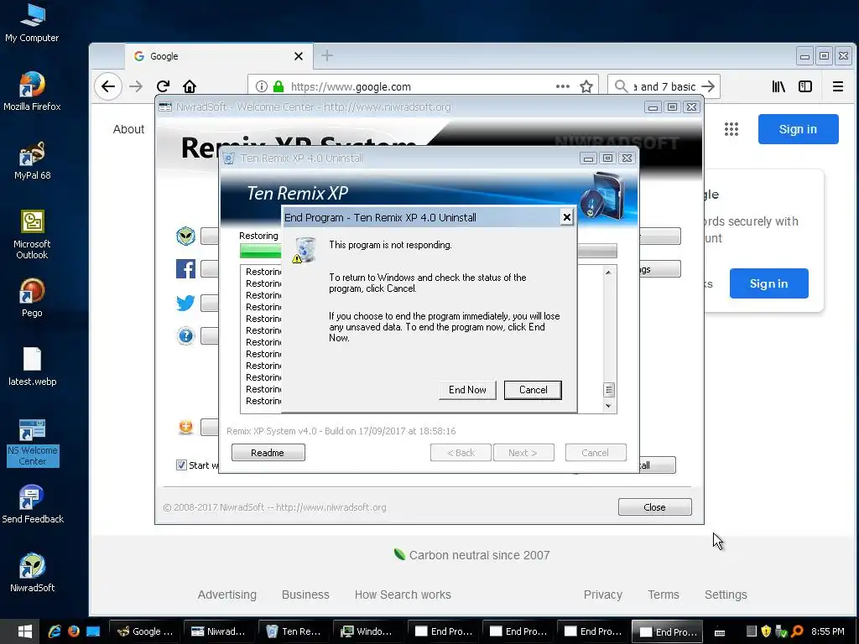
Task: Click the restore log scrollbar down arrow
Action: (608, 406)
